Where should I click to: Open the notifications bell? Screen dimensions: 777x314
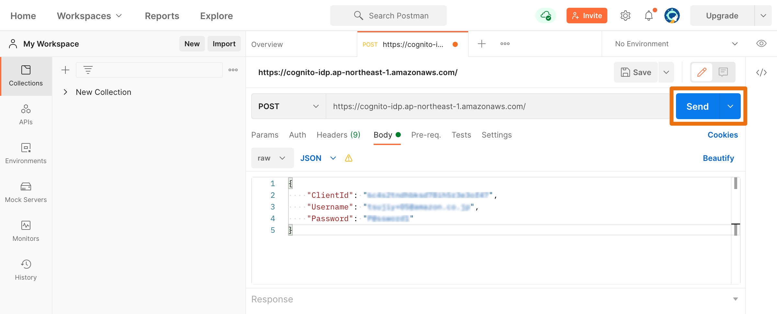coord(649,16)
